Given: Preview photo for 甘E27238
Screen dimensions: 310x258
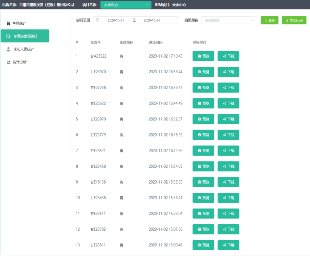Looking at the screenshot, I should 203,87.
